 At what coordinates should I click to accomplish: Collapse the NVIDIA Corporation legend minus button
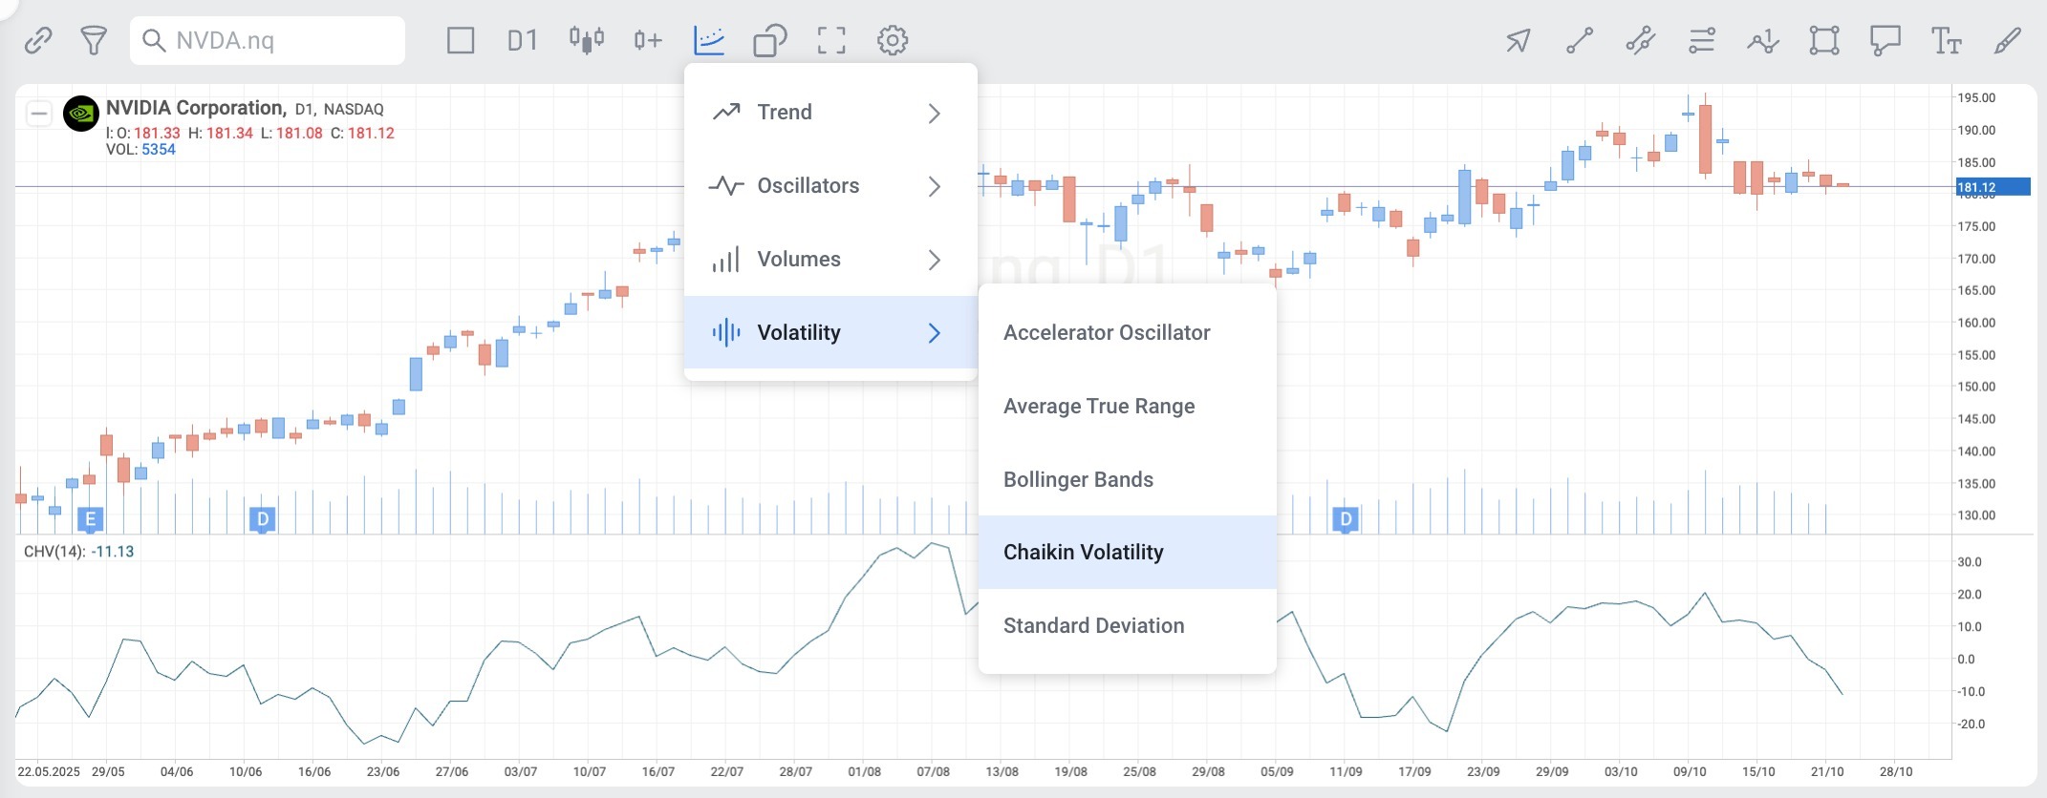(x=38, y=114)
